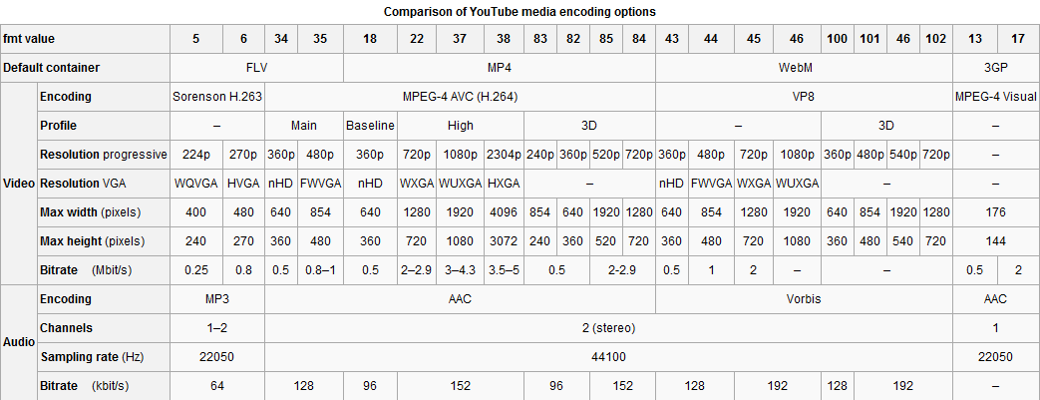
Task: Click the 3072 max height cell
Action: 504,241
